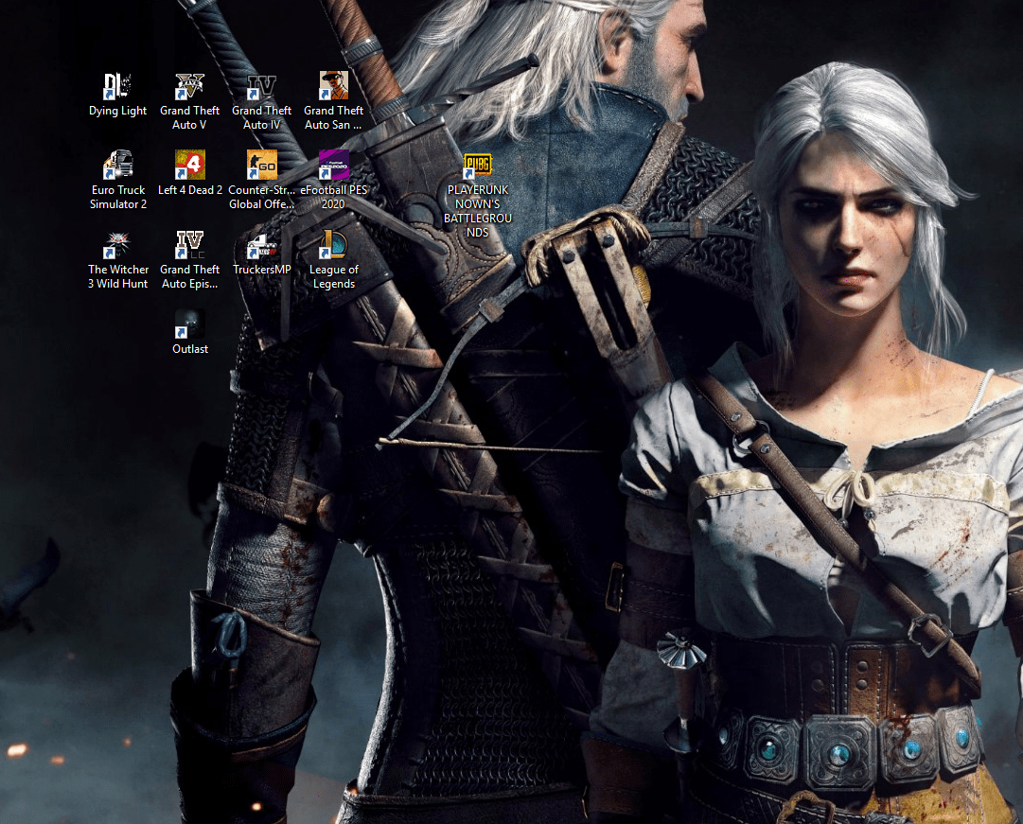
Task: Select the Dying Light desktop shortcut icon
Action: click(118, 86)
